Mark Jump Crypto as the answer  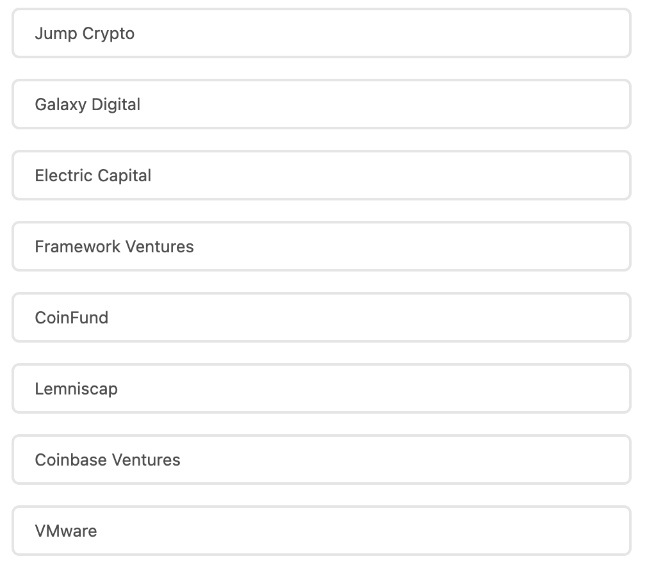coord(321,33)
